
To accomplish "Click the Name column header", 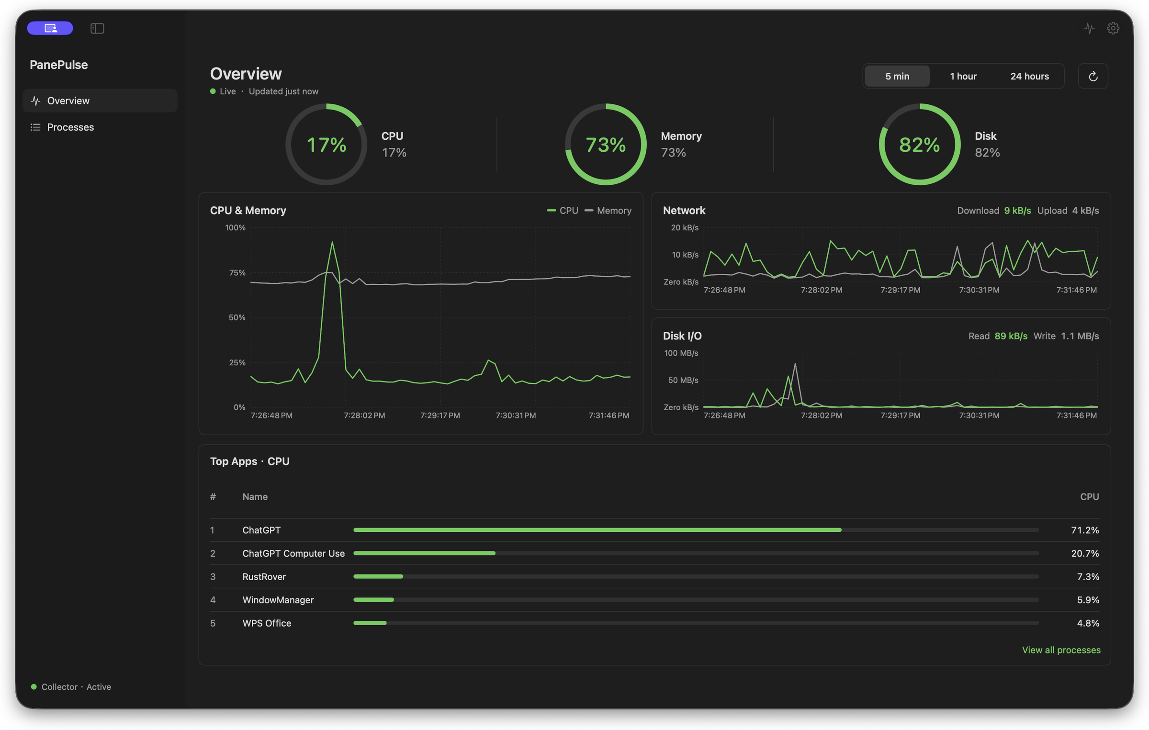I will (x=255, y=497).
